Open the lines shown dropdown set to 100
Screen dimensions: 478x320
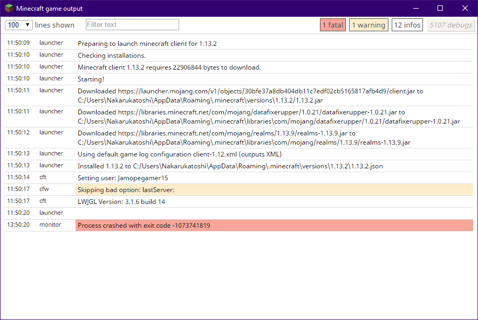tap(18, 25)
